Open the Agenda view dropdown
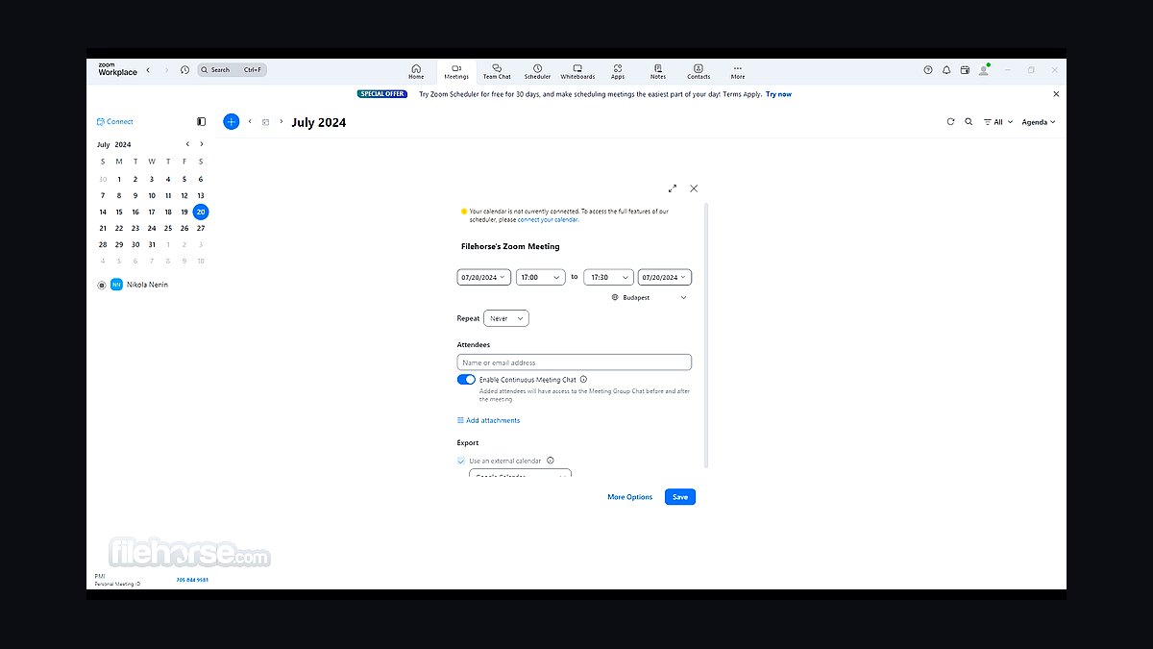Viewport: 1153px width, 649px height. [1039, 122]
